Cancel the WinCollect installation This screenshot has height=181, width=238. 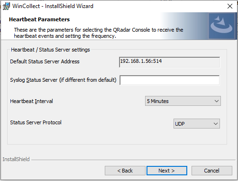click(x=212, y=171)
